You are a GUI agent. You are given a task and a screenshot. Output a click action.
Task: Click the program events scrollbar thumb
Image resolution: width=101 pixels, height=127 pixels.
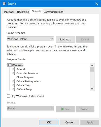click(92, 70)
